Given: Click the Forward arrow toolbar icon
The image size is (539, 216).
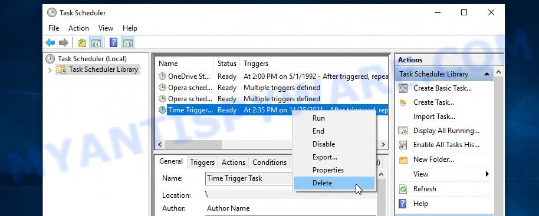Looking at the screenshot, I should tap(64, 43).
